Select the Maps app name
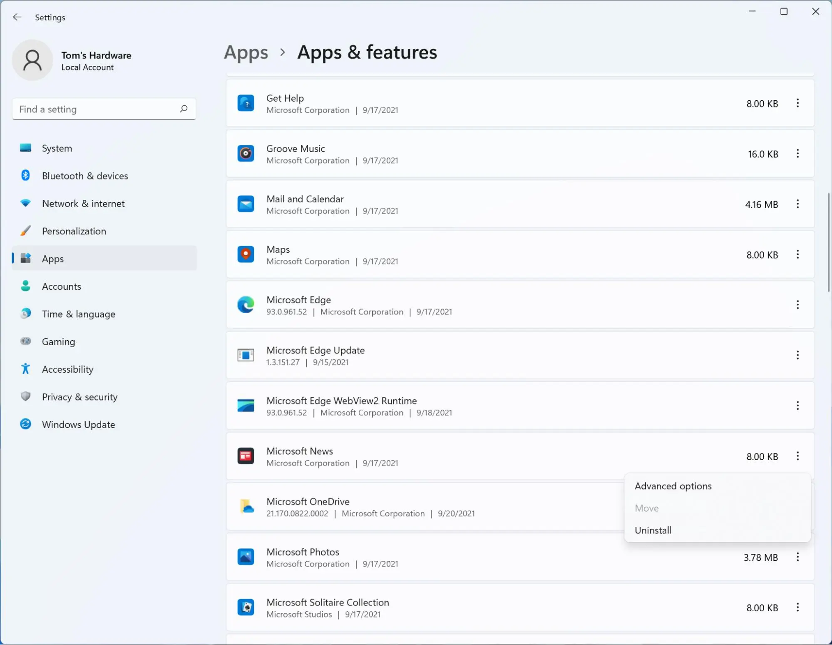Viewport: 832px width, 645px height. (x=278, y=249)
